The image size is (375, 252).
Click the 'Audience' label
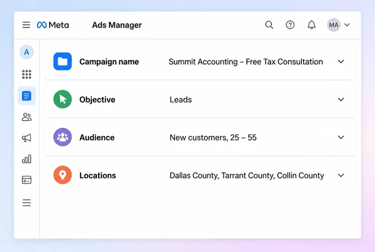(x=97, y=137)
